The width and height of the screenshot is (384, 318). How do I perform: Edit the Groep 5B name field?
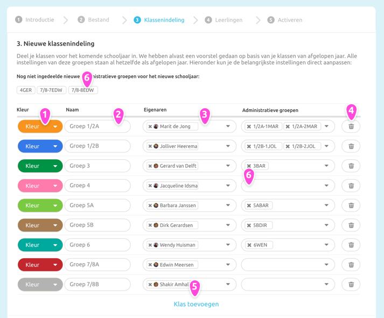(x=97, y=225)
